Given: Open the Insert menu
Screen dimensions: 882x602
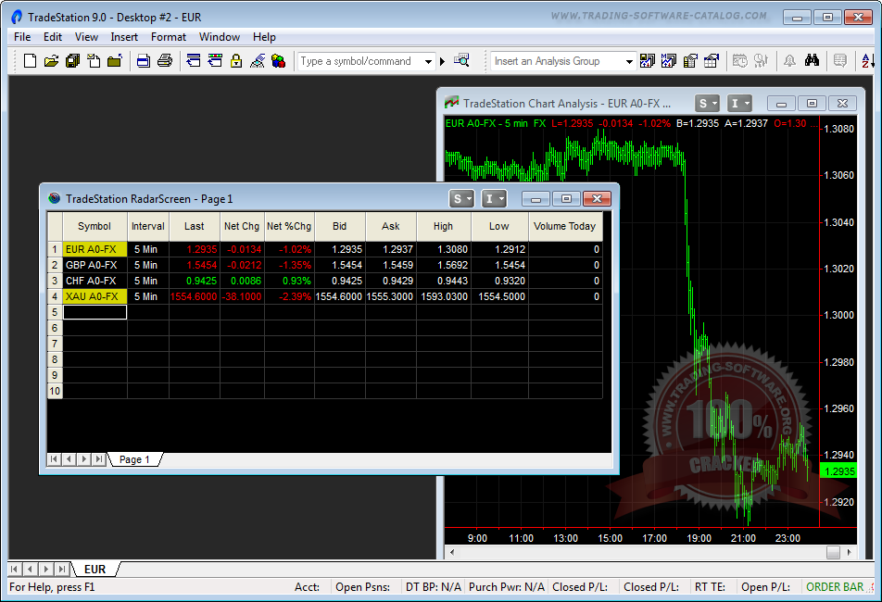Looking at the screenshot, I should click(124, 37).
